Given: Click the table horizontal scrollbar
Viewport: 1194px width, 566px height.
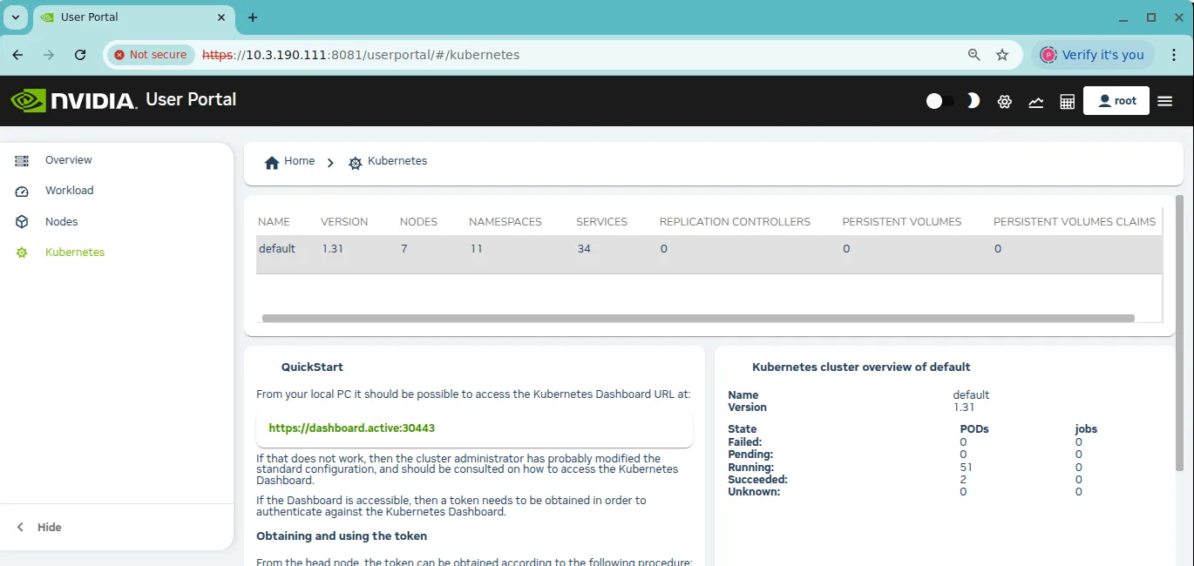Looking at the screenshot, I should [698, 319].
